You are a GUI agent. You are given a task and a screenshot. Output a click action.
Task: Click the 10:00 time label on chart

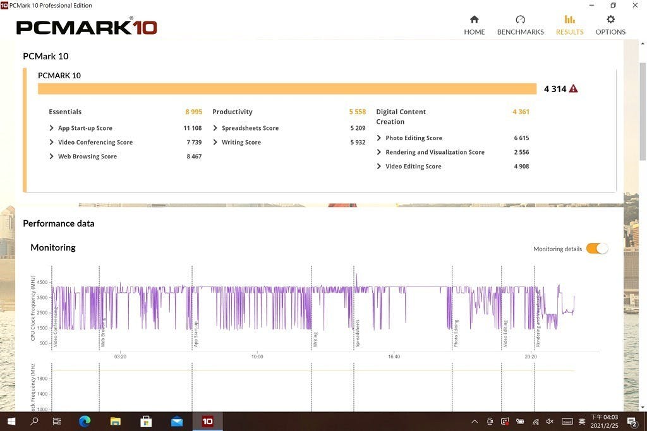pos(257,357)
